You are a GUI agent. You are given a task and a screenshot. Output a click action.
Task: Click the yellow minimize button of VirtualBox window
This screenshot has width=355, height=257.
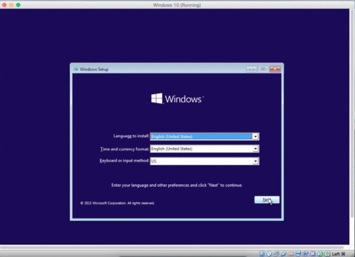11,5
